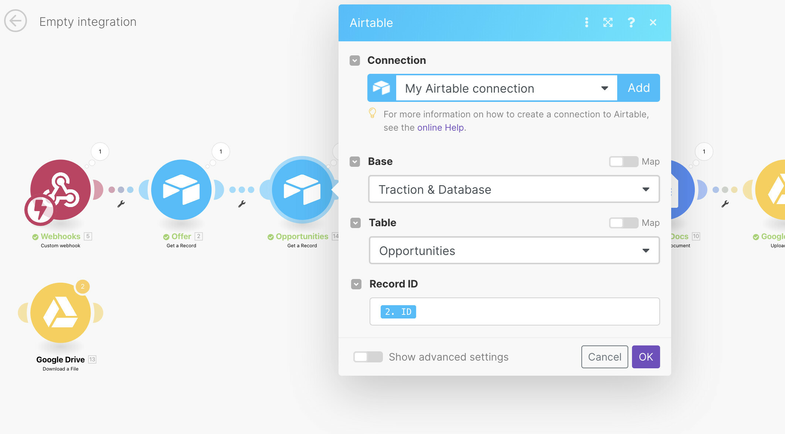Image resolution: width=785 pixels, height=434 pixels.
Task: Click the Google Docs operations bubble
Action: pos(704,151)
